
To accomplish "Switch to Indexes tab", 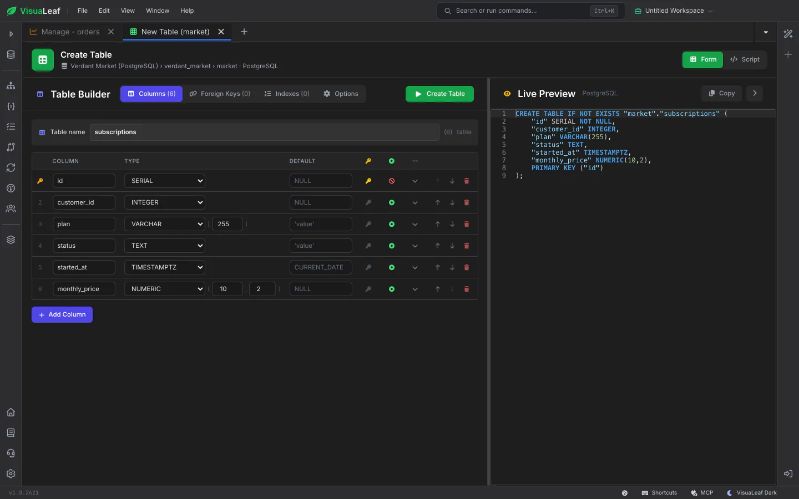I will [x=287, y=94].
